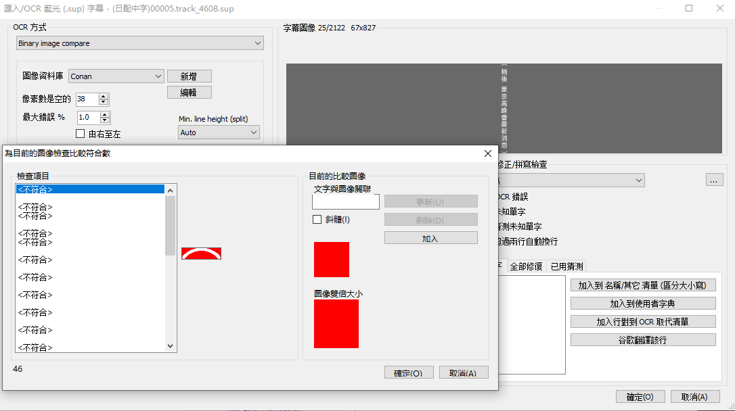Decrease the 最大錯誤 % spinner value
This screenshot has width=735, height=411.
pos(105,120)
